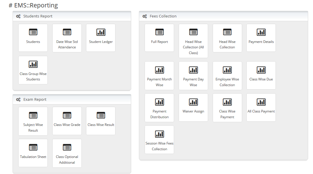Open the Student Ledger chart icon
The image size is (313, 174).
pos(101,32)
